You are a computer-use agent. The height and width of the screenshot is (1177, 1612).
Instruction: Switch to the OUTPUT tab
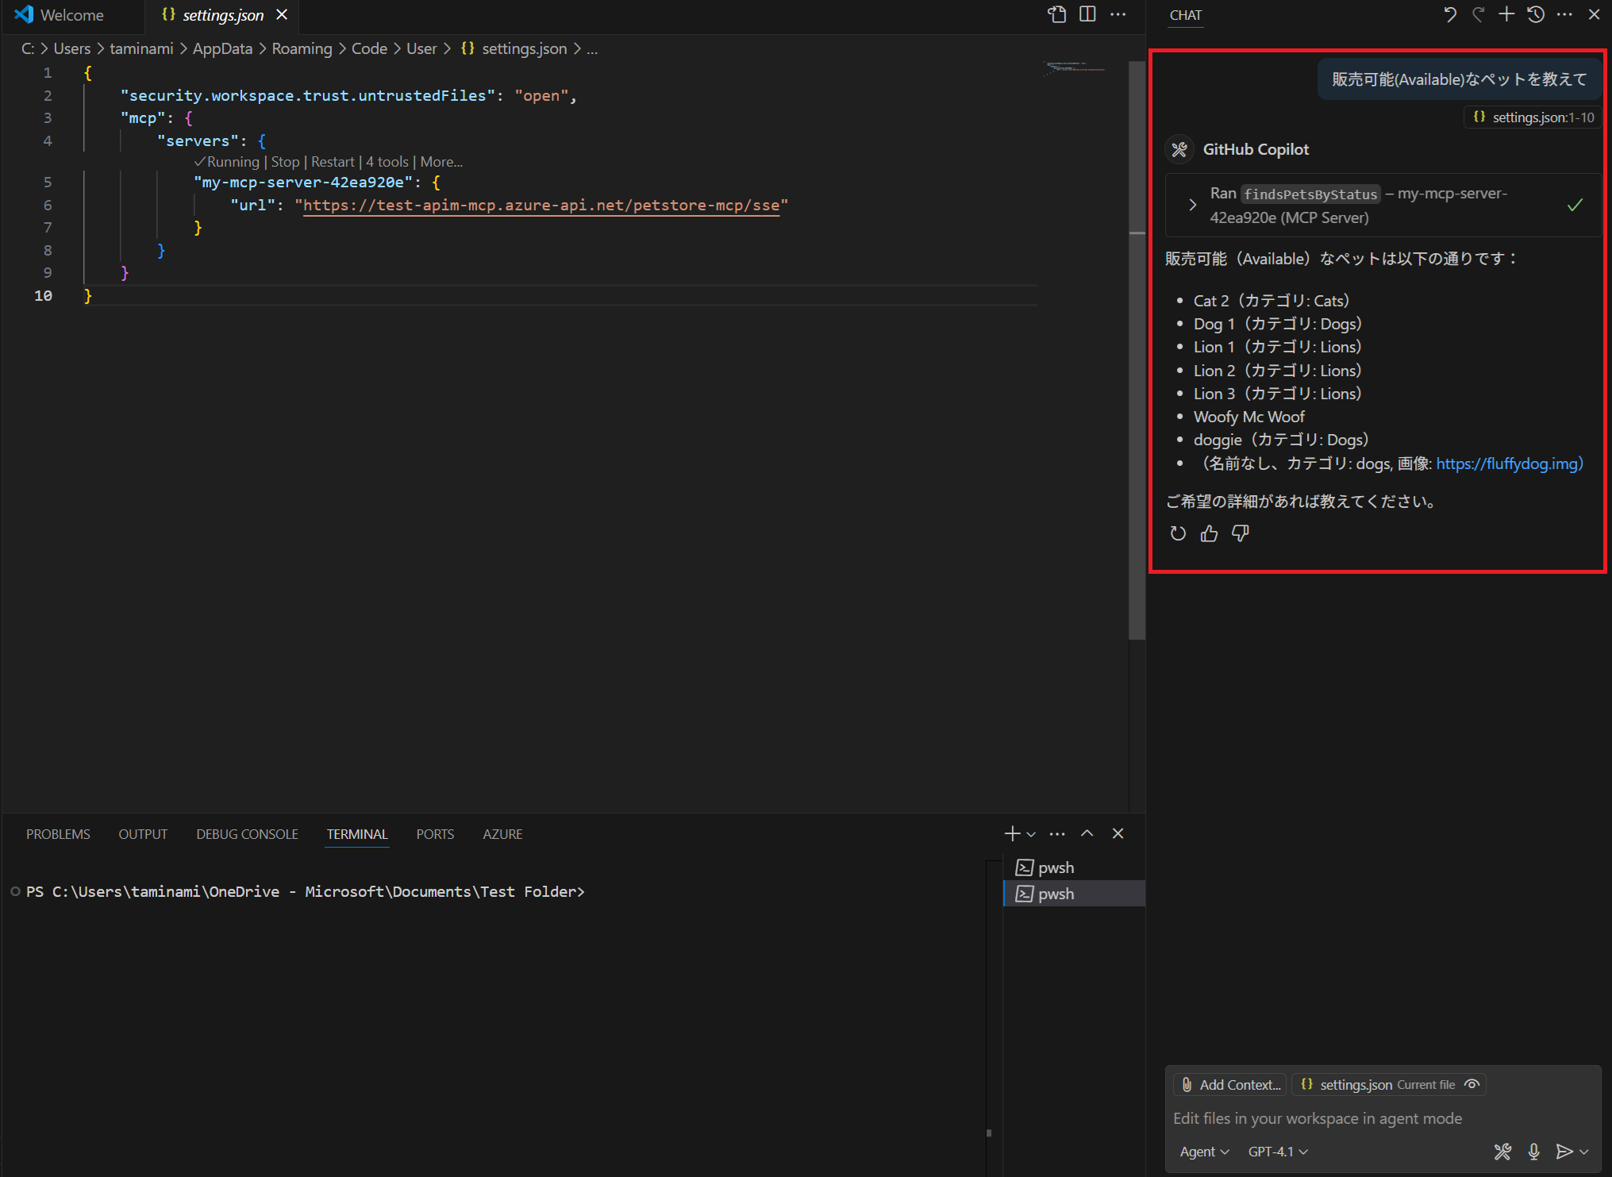click(143, 834)
